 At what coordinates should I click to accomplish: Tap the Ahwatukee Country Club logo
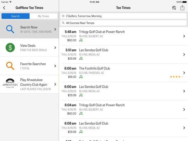pos(10,83)
